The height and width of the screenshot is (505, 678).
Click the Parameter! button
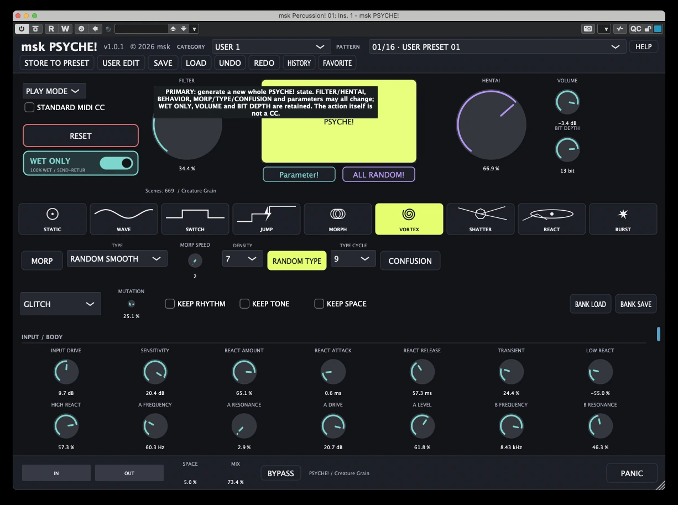pos(299,175)
